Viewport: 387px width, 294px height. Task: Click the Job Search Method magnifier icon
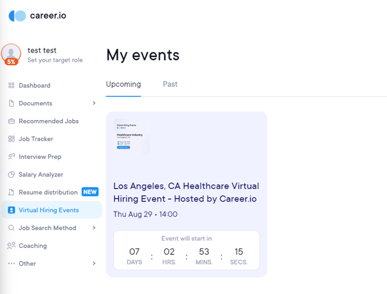pyautogui.click(x=11, y=228)
